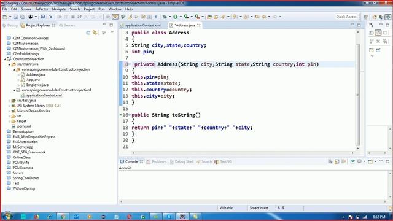Image resolution: width=393 pixels, height=221 pixels.
Task: Click the Firefox icon in taskbar
Action: click(37, 217)
